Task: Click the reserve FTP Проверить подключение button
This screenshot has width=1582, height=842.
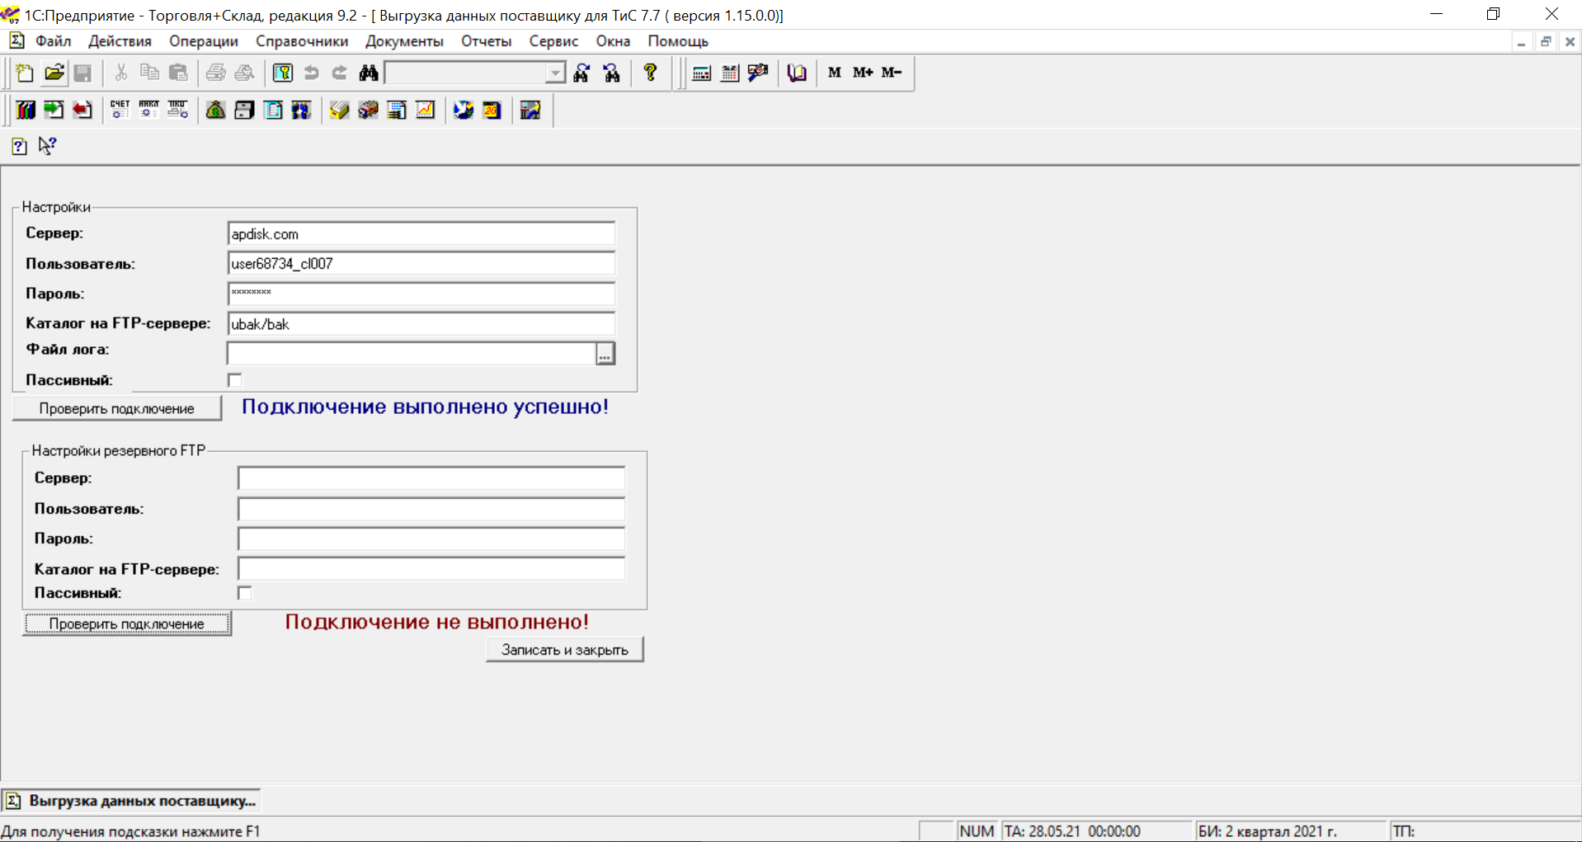Action: [x=127, y=624]
